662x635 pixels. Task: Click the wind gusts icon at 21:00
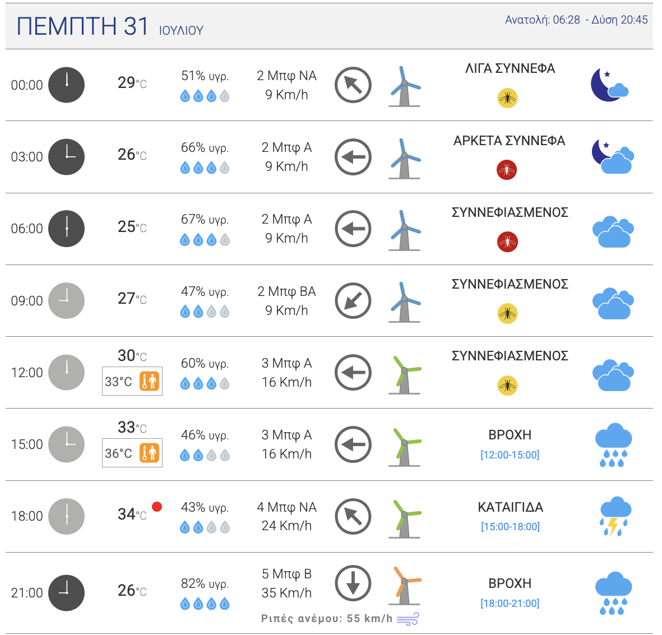pos(408,619)
